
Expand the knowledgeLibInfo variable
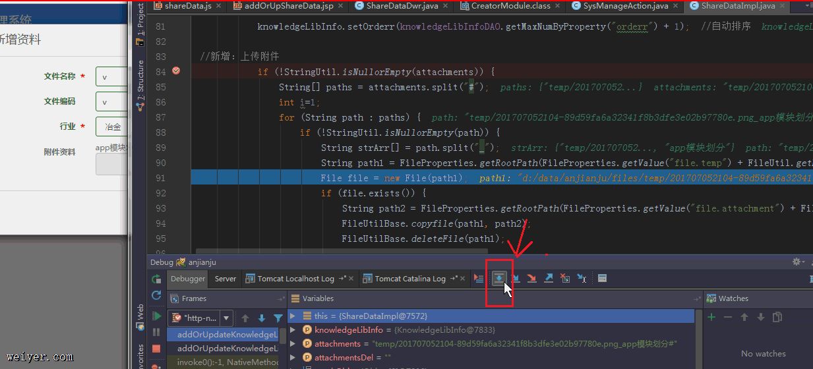293,330
